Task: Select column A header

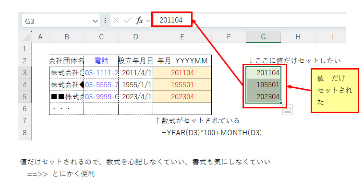Action: click(x=40, y=37)
